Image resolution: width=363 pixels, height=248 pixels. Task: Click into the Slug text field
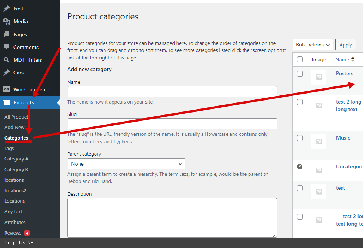pos(172,124)
